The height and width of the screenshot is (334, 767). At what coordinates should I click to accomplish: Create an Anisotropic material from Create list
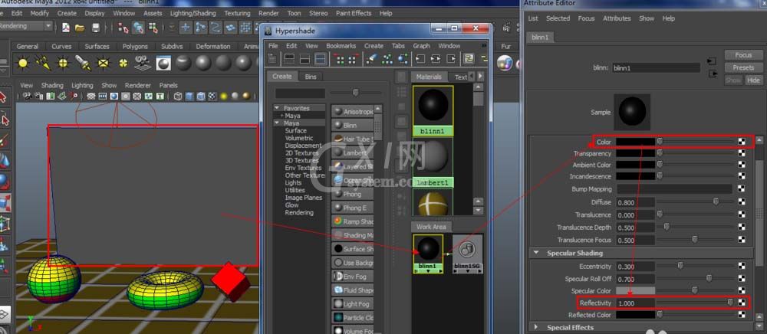click(x=352, y=111)
